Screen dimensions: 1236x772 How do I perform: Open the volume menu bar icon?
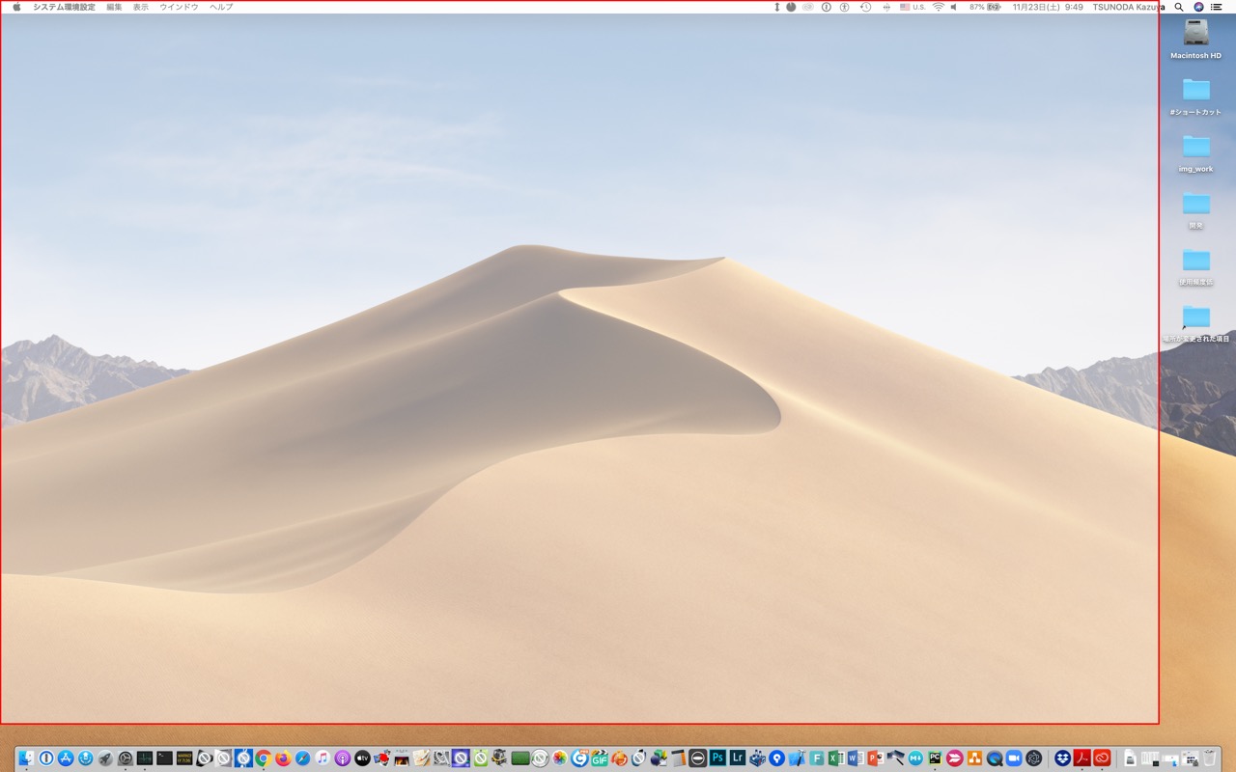(x=953, y=7)
